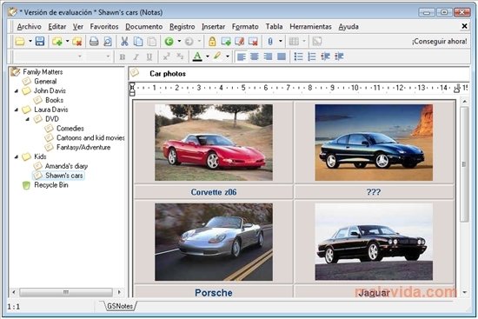Apply bulleted list formatting
Screen dimensions: 478x319
pyautogui.click(x=298, y=56)
